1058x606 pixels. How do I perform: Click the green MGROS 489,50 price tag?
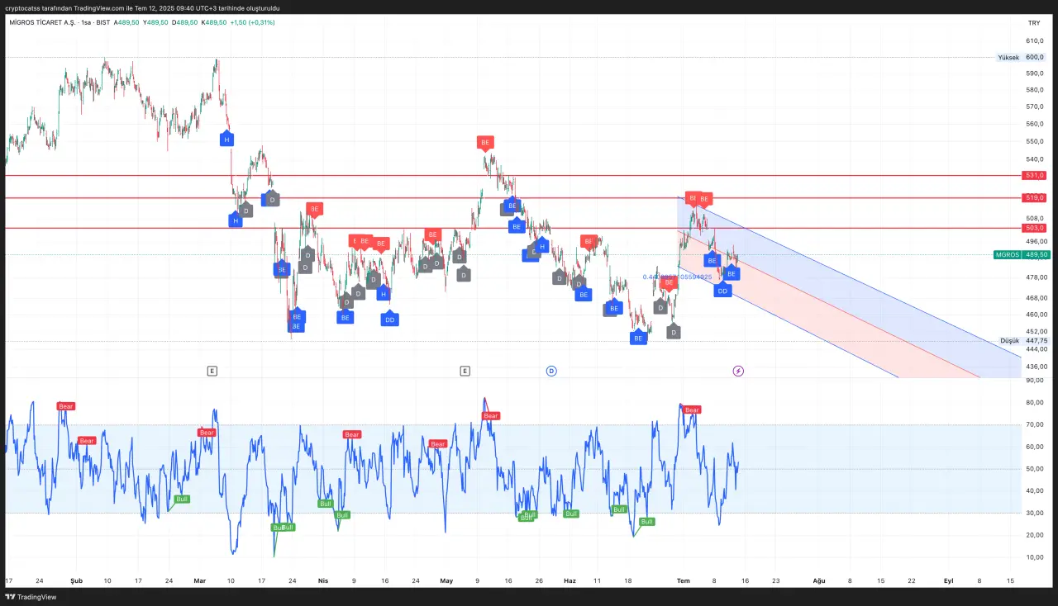coord(1022,255)
